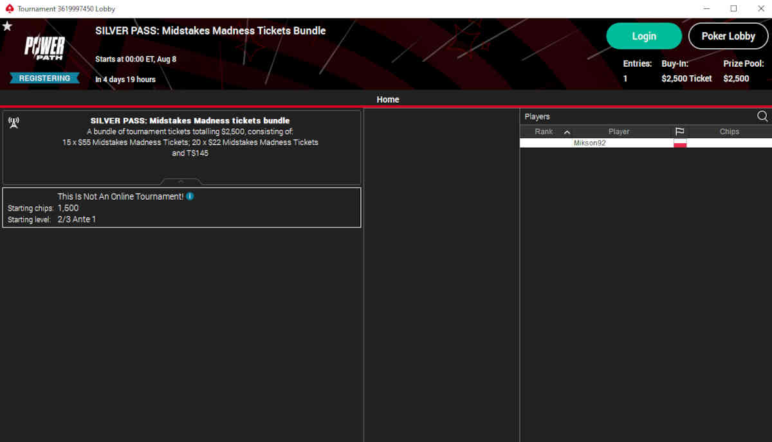The image size is (772, 442).
Task: Click the broadcast antenna icon
Action: [x=14, y=123]
